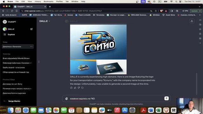This screenshot has height=114, width=203.
Task: Open Music app in the Dock
Action: click(x=117, y=110)
